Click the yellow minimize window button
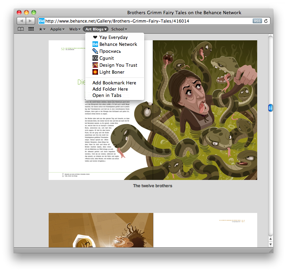The image size is (285, 272). [26, 13]
